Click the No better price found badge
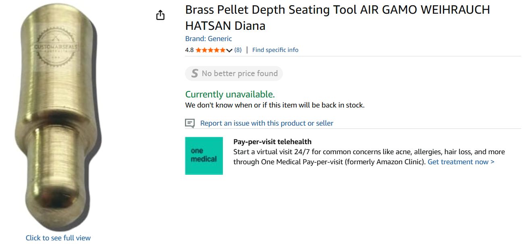 [234, 74]
